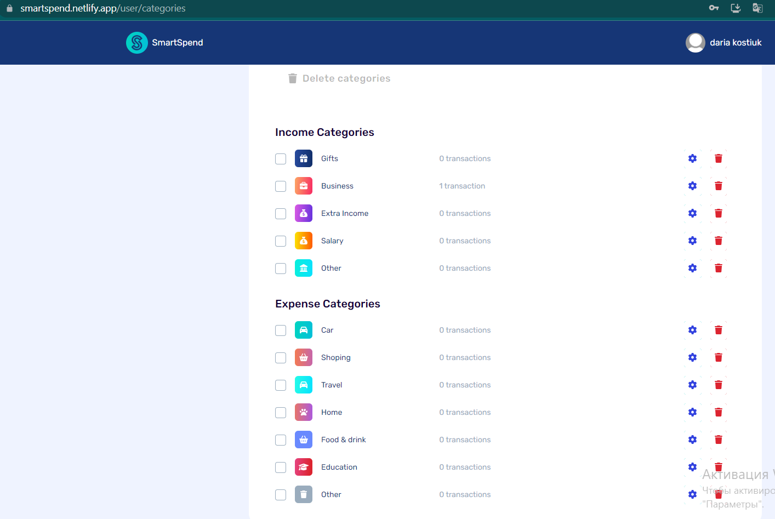Edit the Gifts category via its gear icon
This screenshot has height=519, width=775.
pos(692,158)
